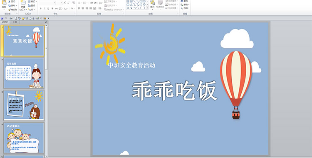Select slide 3 thumbnail with photo frame
This screenshot has width=312, height=158.
pos(24,105)
